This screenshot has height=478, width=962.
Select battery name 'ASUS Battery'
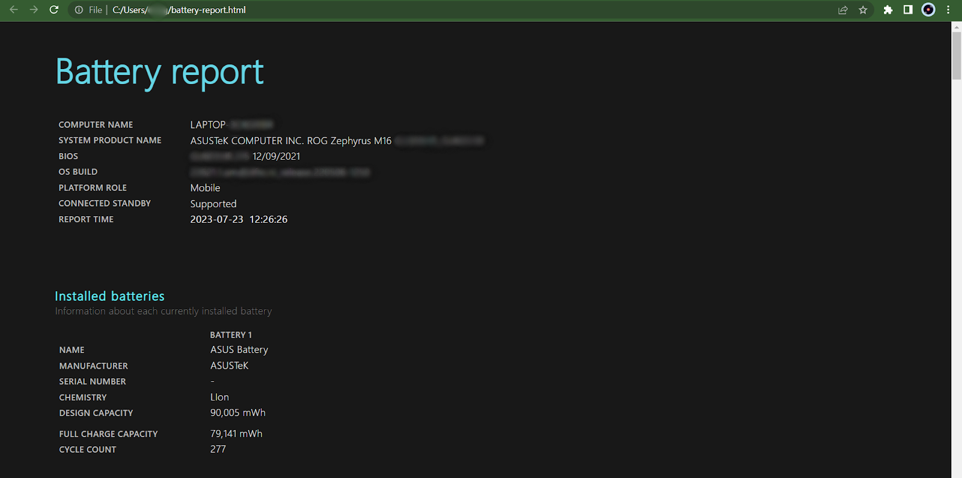pyautogui.click(x=239, y=350)
